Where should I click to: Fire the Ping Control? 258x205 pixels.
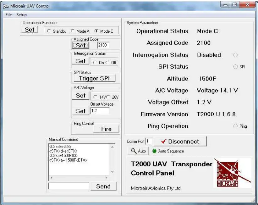pyautogui.click(x=106, y=129)
